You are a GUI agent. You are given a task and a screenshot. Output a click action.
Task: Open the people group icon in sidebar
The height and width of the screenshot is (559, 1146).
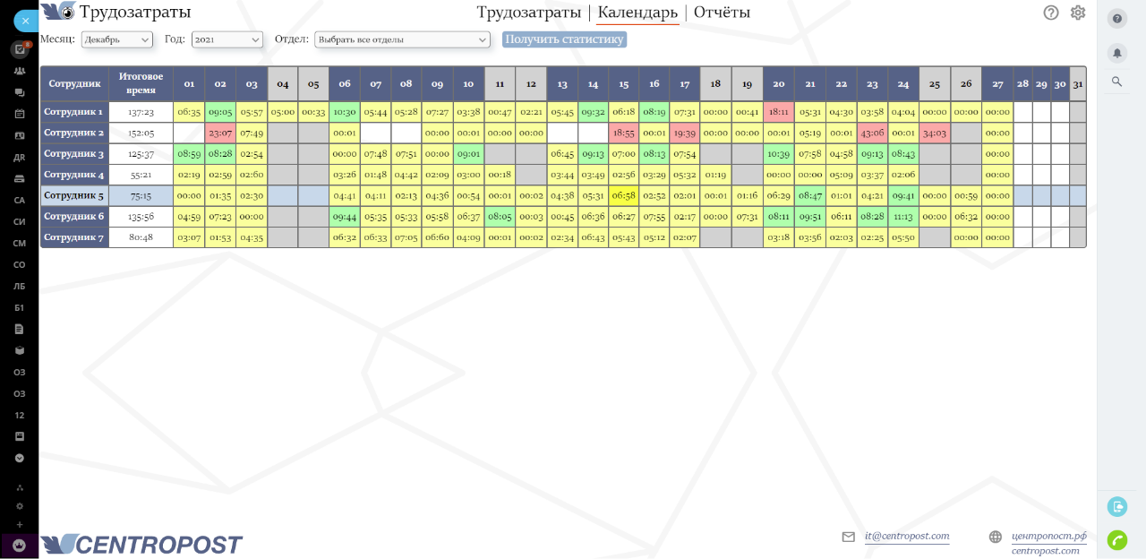coord(20,71)
